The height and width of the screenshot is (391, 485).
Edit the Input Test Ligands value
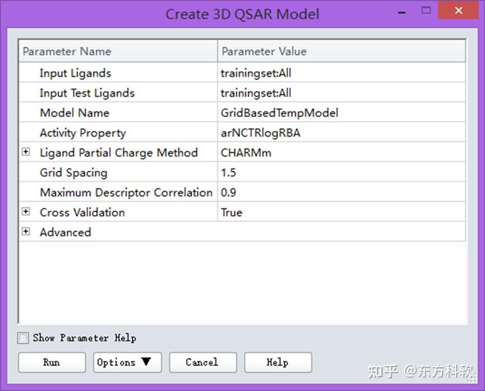coord(341,93)
